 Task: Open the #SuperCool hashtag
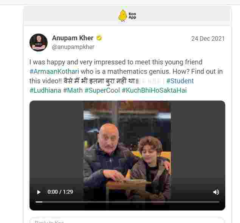click(x=102, y=90)
